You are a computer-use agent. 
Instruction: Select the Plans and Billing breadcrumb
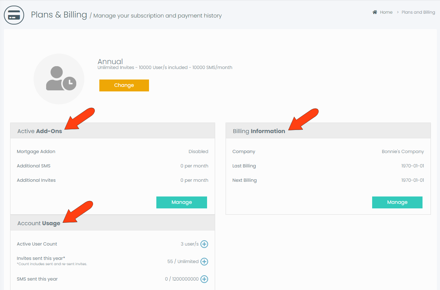click(x=418, y=12)
